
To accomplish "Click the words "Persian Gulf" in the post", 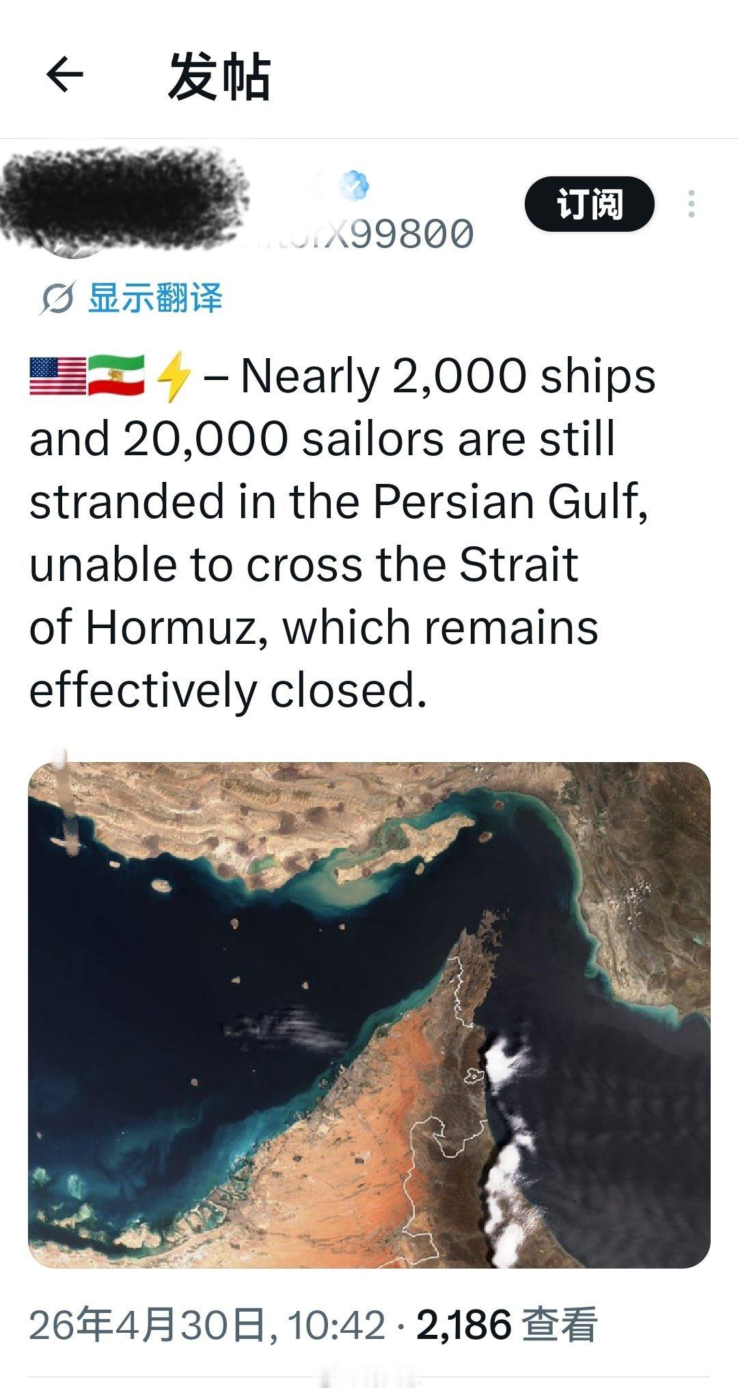I will tap(510, 501).
